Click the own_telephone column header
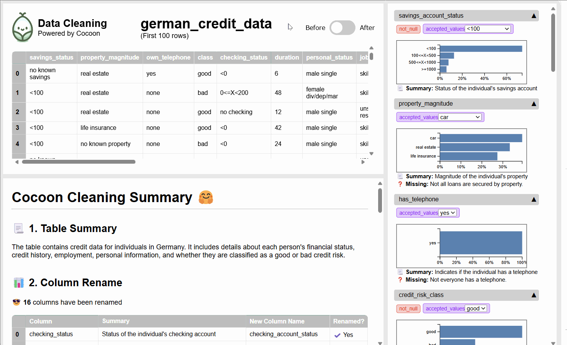This screenshot has height=345, width=567. pyautogui.click(x=168, y=58)
